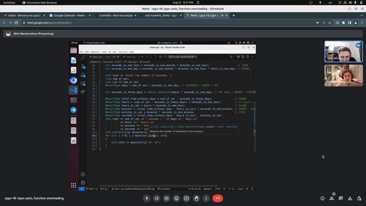Open Meet's more options menu
Screen dimensions: 366x206
[x=206, y=199]
